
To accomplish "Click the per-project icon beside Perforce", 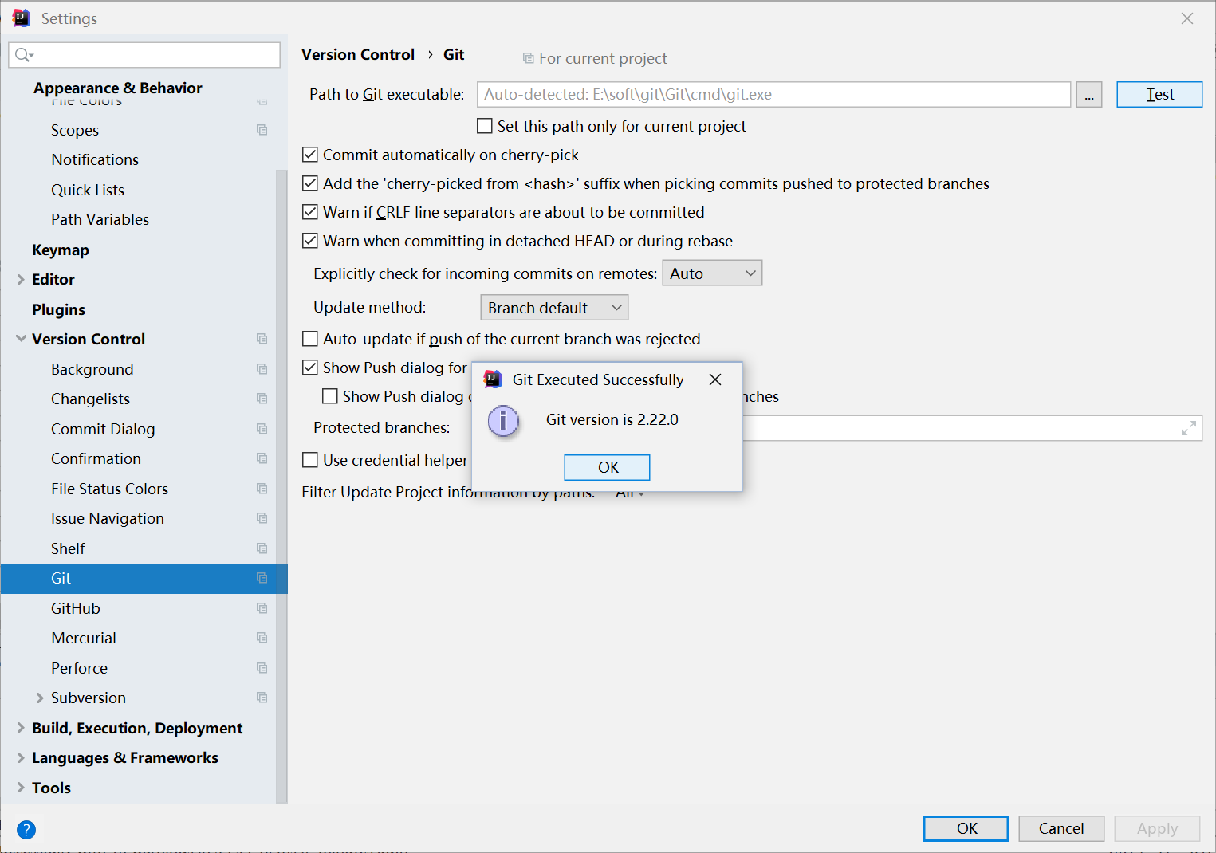I will point(262,668).
